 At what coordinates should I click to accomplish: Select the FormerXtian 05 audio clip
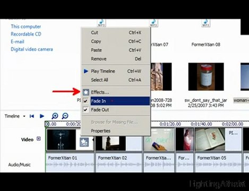[x=219, y=163]
